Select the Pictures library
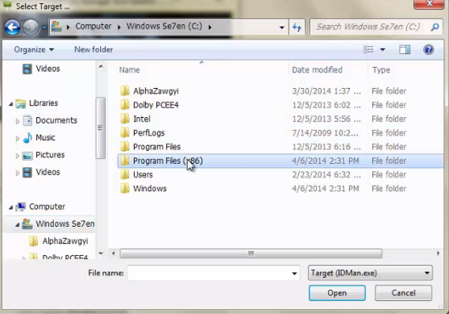 tap(50, 155)
